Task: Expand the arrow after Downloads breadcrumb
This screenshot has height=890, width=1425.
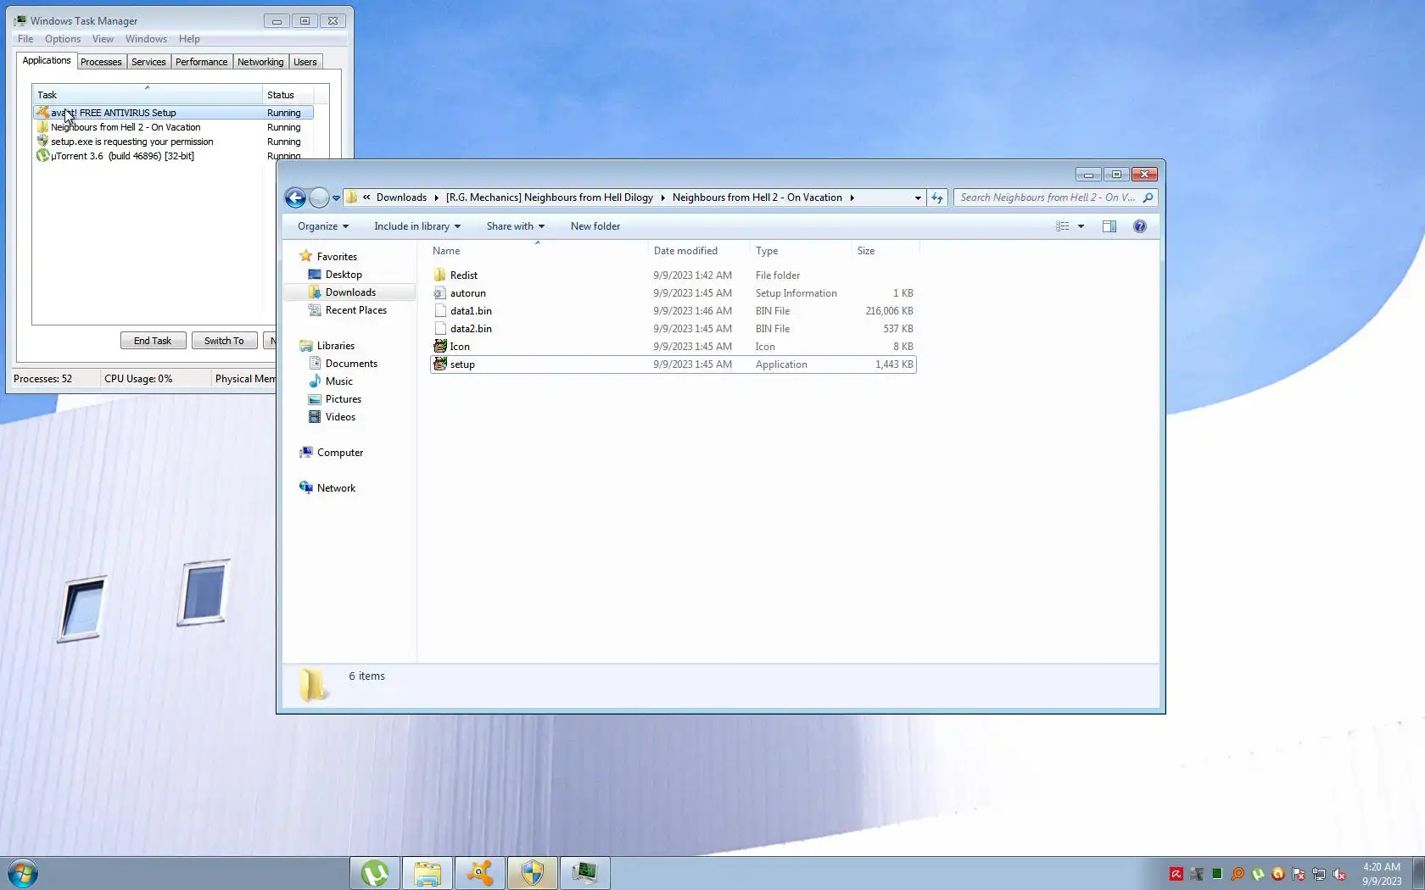Action: pyautogui.click(x=436, y=197)
